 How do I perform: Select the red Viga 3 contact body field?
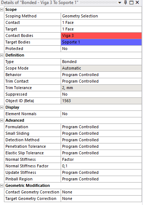(x=101, y=35)
